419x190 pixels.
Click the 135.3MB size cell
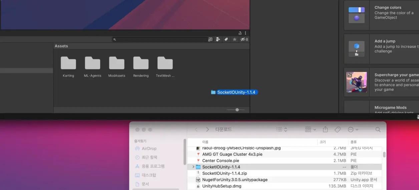[337, 186]
